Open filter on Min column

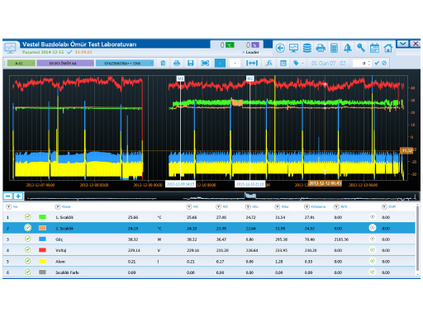[248, 206]
